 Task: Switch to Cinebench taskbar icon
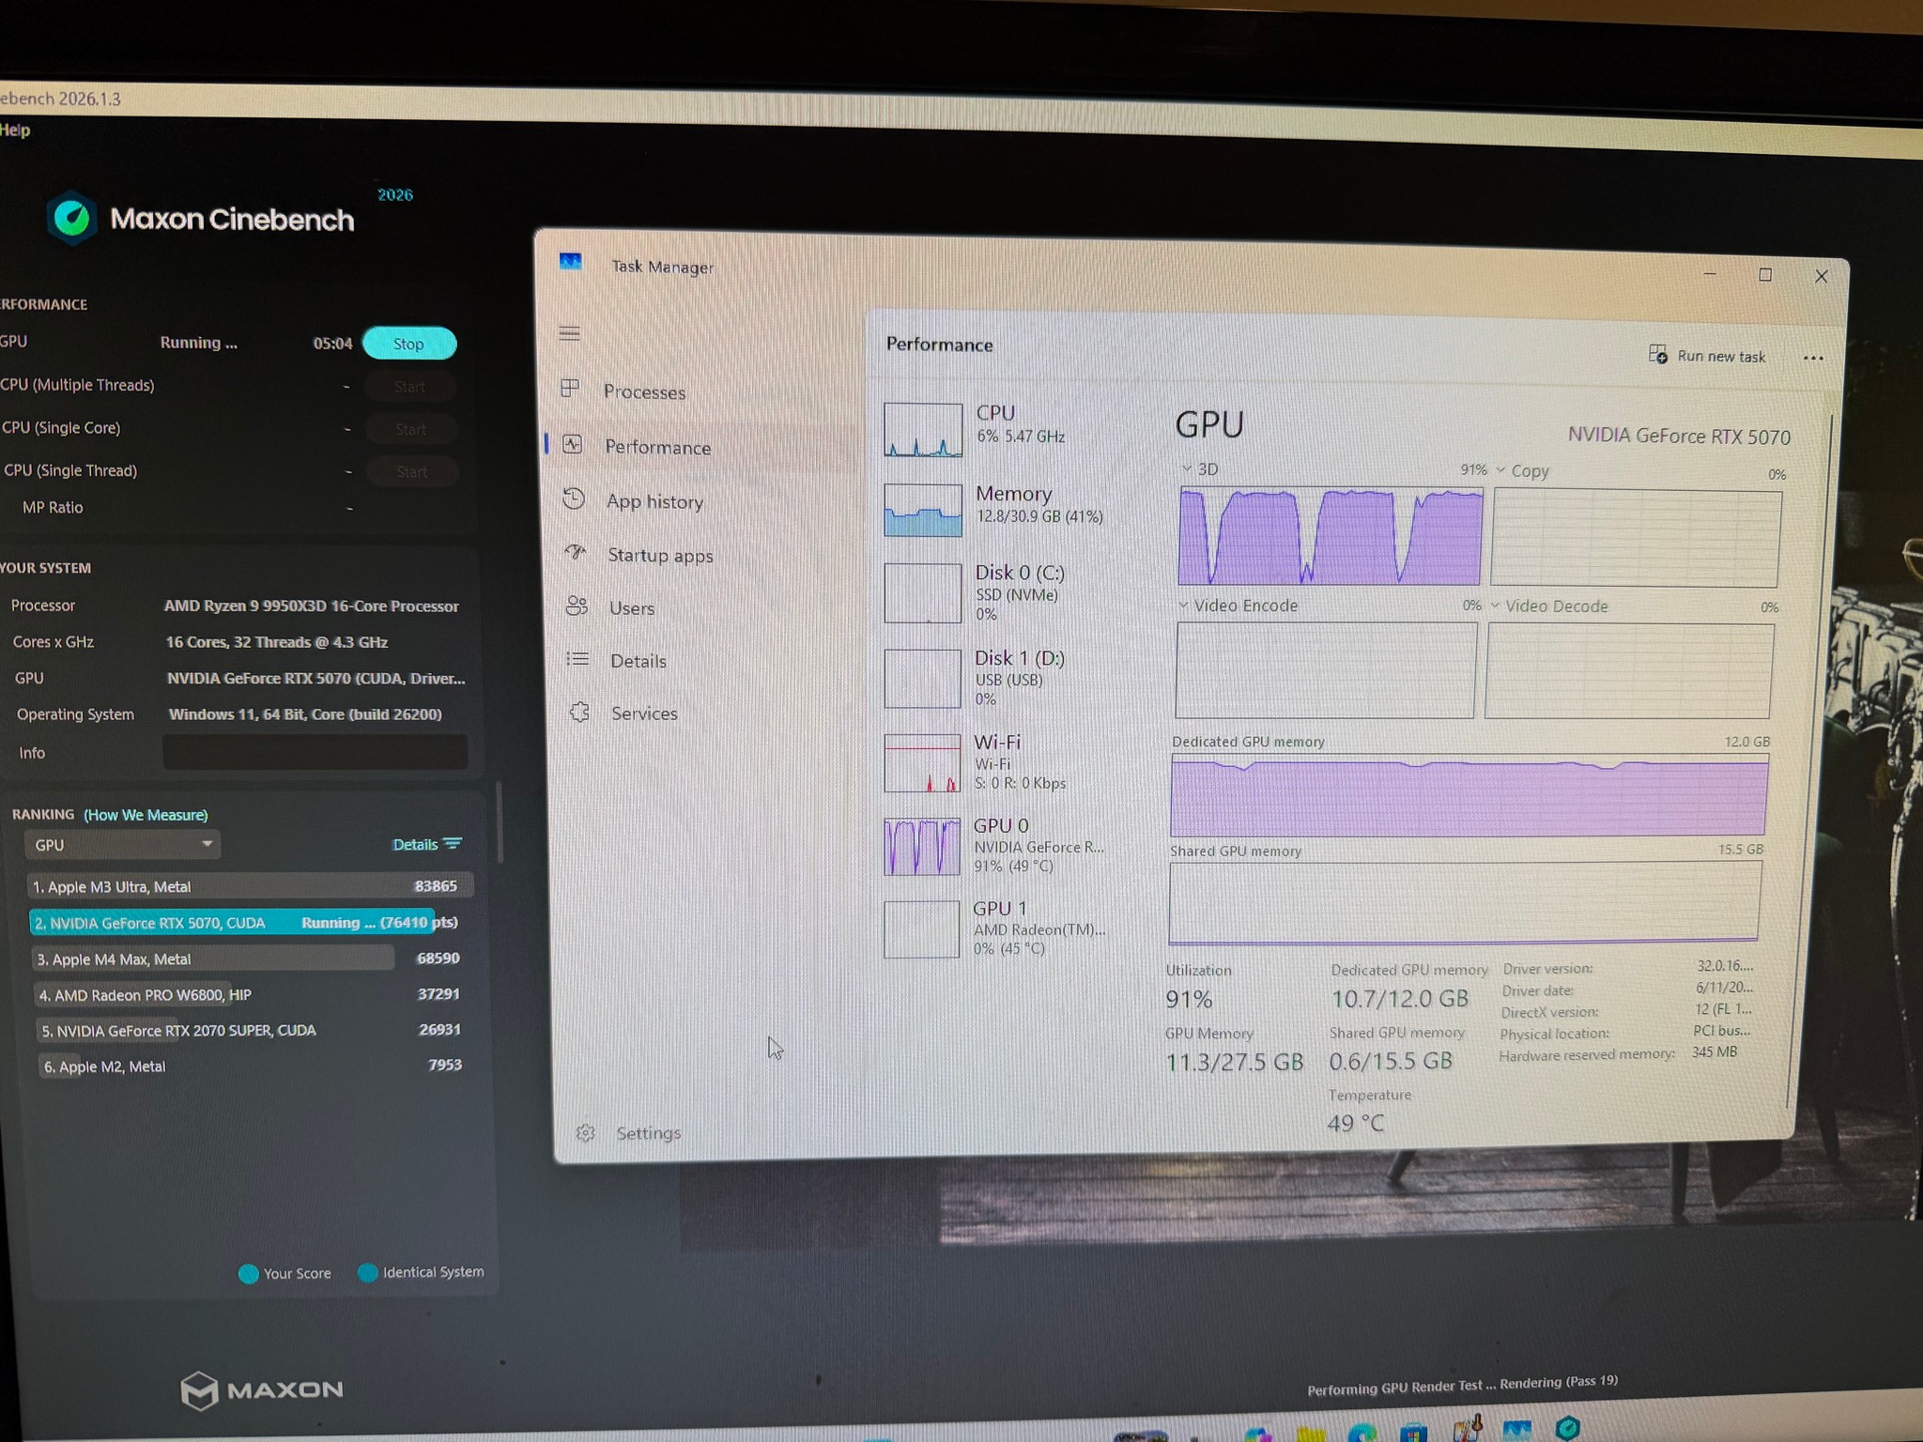click(1567, 1428)
